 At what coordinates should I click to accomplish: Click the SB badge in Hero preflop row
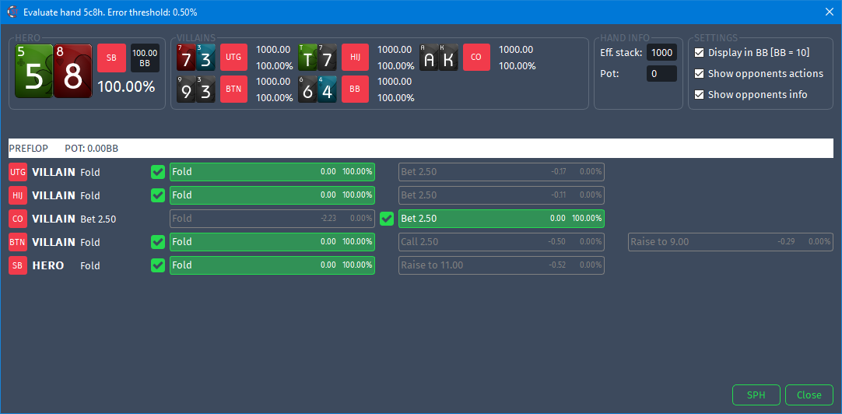tap(18, 265)
